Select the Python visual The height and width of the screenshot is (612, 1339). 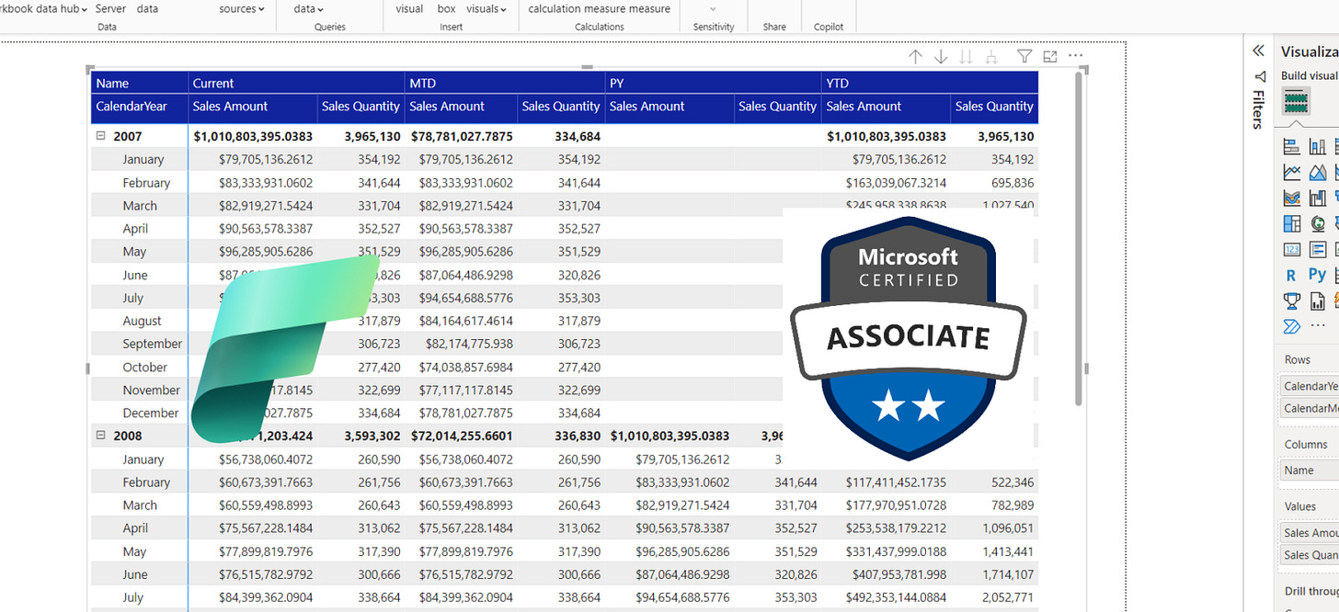coord(1318,275)
